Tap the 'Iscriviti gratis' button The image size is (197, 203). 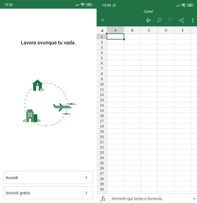point(48,193)
